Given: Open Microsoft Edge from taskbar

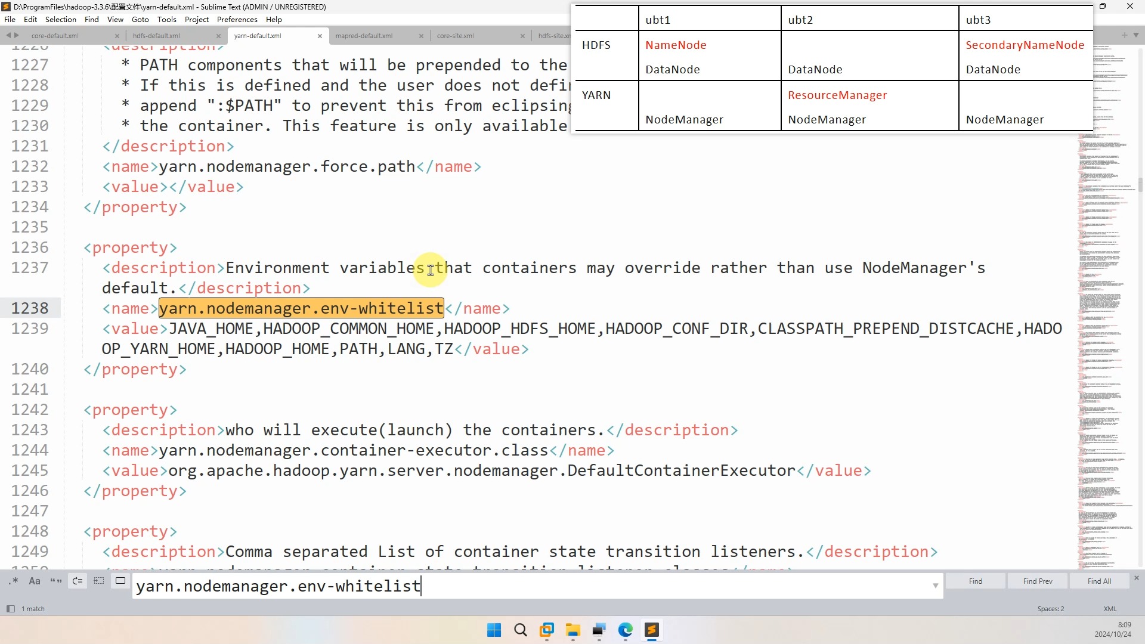Looking at the screenshot, I should 625,630.
